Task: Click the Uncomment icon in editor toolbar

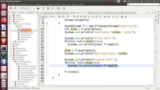Action: click(125, 16)
